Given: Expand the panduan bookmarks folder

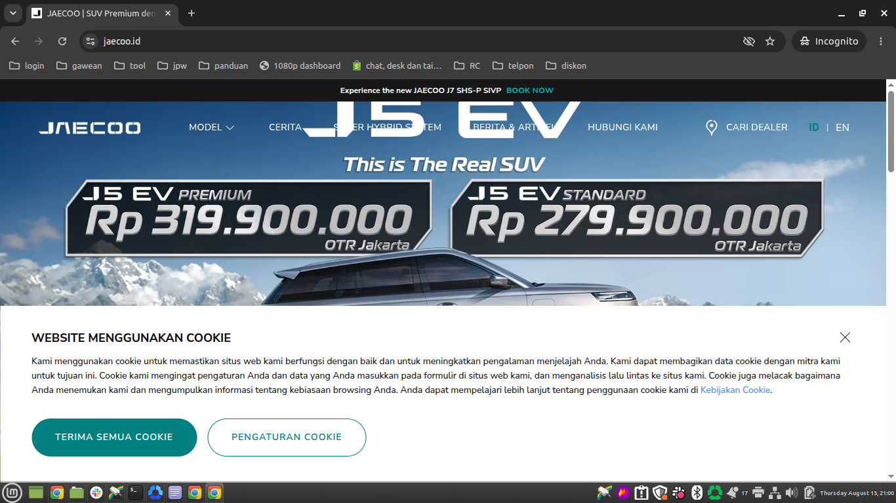Looking at the screenshot, I should pyautogui.click(x=224, y=65).
